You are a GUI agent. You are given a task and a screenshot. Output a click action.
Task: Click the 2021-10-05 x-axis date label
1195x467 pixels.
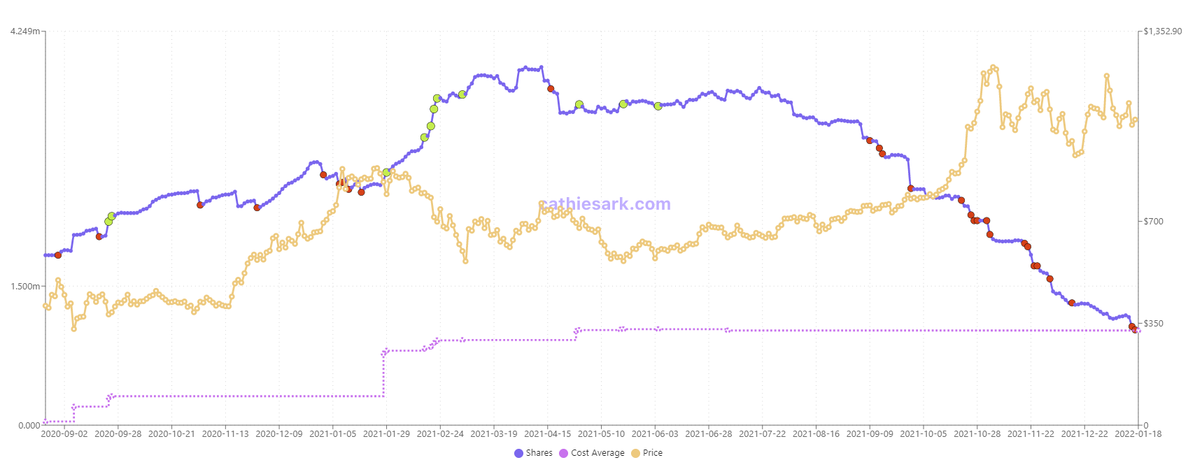coord(924,434)
